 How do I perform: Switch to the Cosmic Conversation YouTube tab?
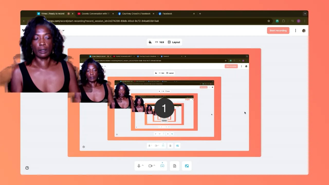coord(96,14)
